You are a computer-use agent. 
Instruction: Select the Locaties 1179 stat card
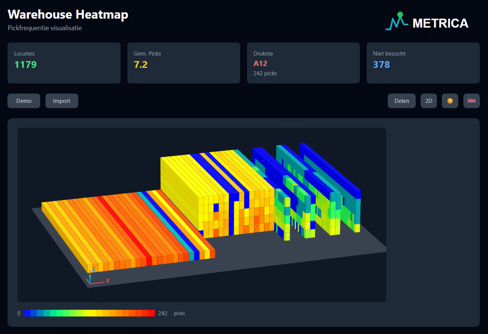(64, 63)
